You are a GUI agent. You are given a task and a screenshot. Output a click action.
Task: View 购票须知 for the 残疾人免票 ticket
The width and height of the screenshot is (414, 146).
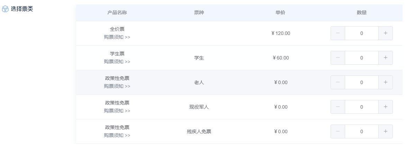117,135
